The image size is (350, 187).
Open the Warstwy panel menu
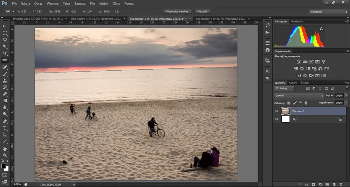(347, 83)
